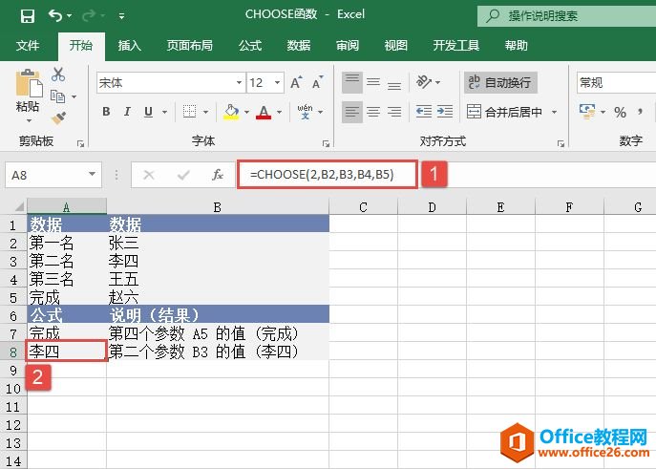Toggle Bold formatting
Viewport: 656px width, 469px height.
click(x=106, y=112)
